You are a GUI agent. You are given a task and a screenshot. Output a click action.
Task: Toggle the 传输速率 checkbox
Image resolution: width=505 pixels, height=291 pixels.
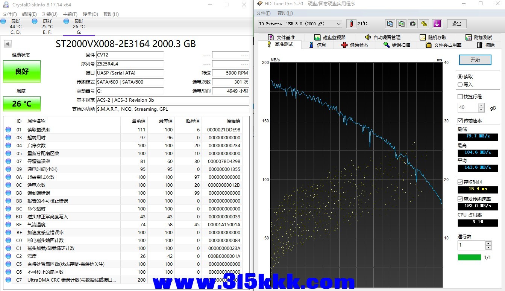pos(460,120)
